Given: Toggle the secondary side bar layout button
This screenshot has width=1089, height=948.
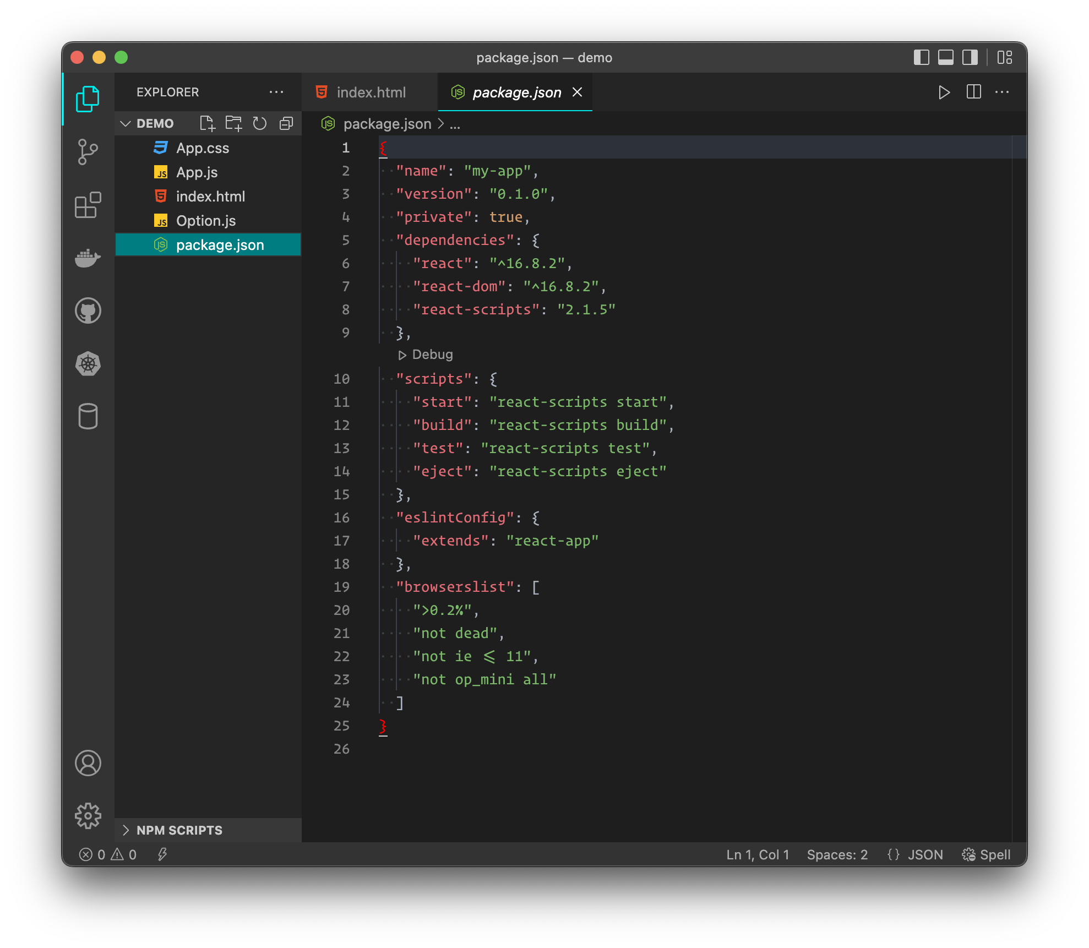Looking at the screenshot, I should [x=970, y=57].
